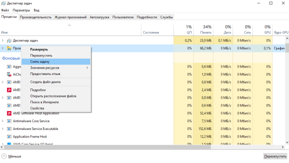Select the Application Frame Host row name

tap(30, 137)
